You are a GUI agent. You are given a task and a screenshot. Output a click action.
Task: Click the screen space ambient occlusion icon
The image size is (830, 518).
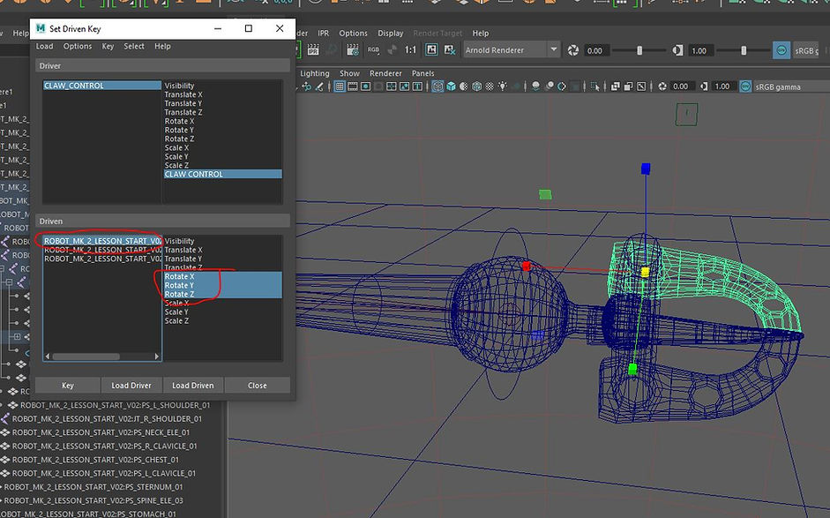coord(535,86)
